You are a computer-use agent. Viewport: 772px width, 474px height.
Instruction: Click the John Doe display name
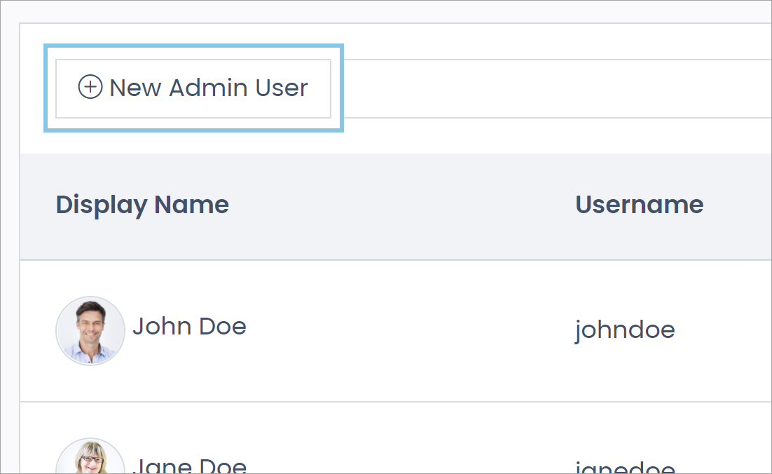189,326
